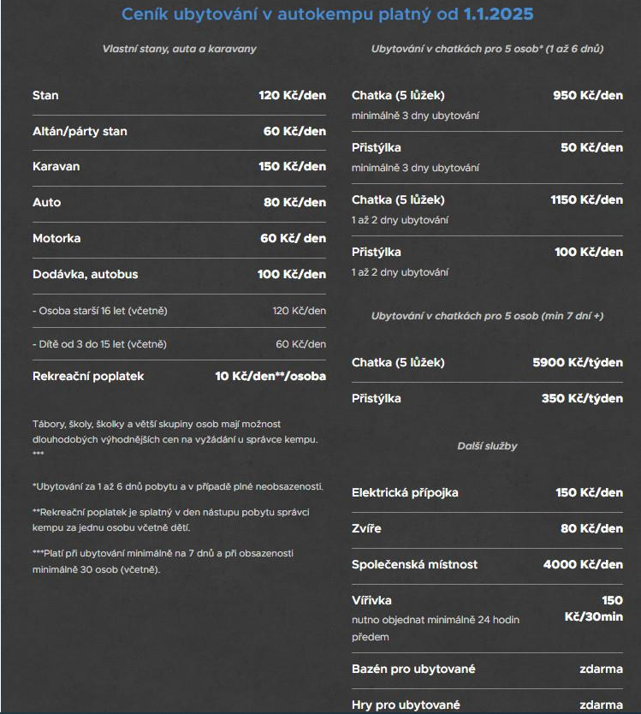This screenshot has height=714, width=641.
Task: Select the 'Motorka' row label
Action: 56,238
